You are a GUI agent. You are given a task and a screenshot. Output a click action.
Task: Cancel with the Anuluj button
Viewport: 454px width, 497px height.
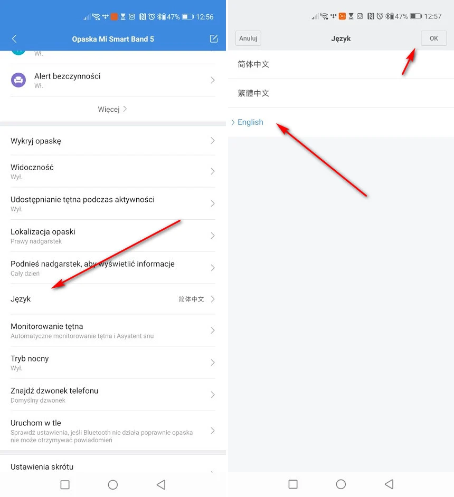point(248,38)
